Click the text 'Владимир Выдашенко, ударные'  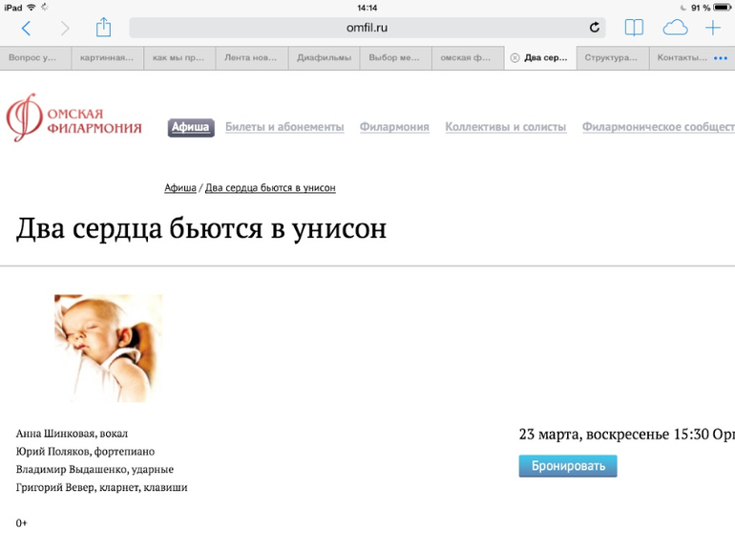pyautogui.click(x=94, y=469)
